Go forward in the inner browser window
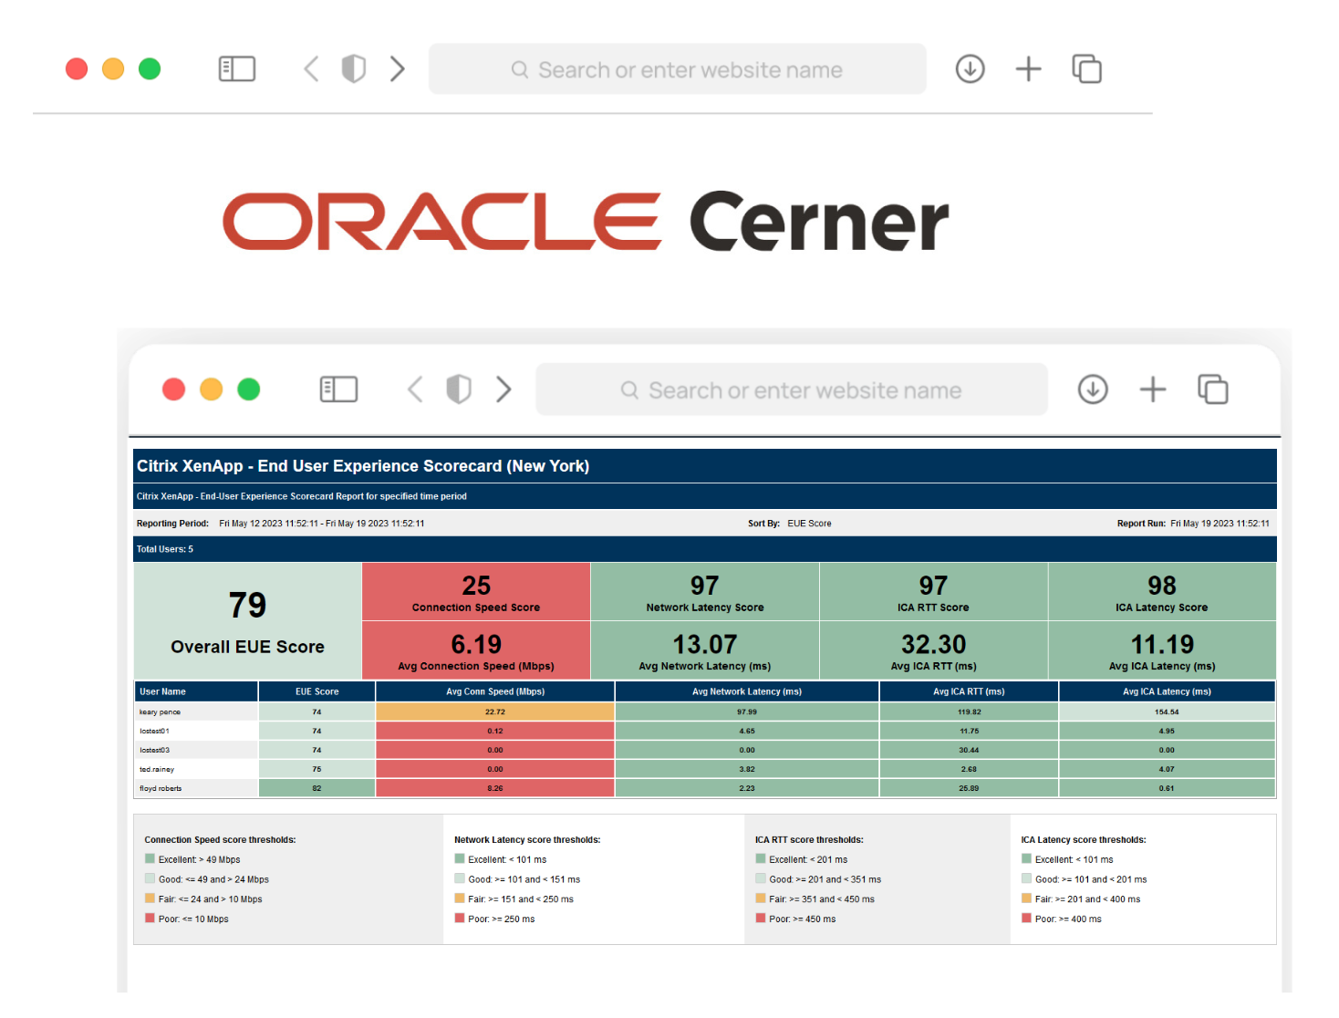 (x=503, y=390)
